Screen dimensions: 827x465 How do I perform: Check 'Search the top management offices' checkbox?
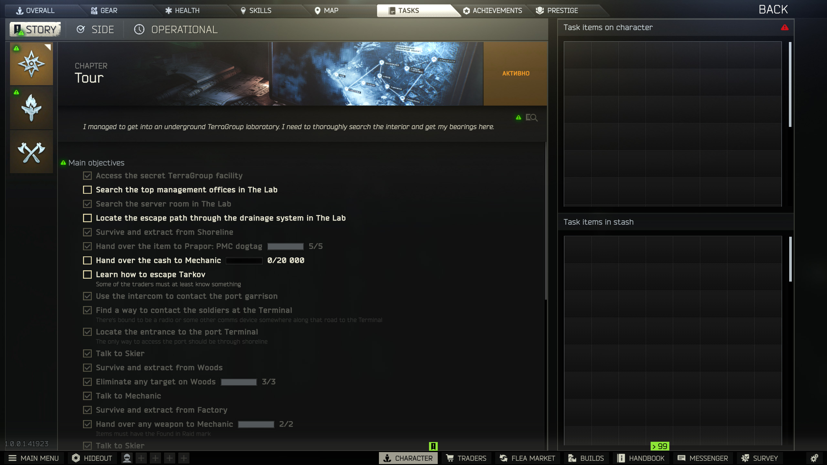[87, 190]
